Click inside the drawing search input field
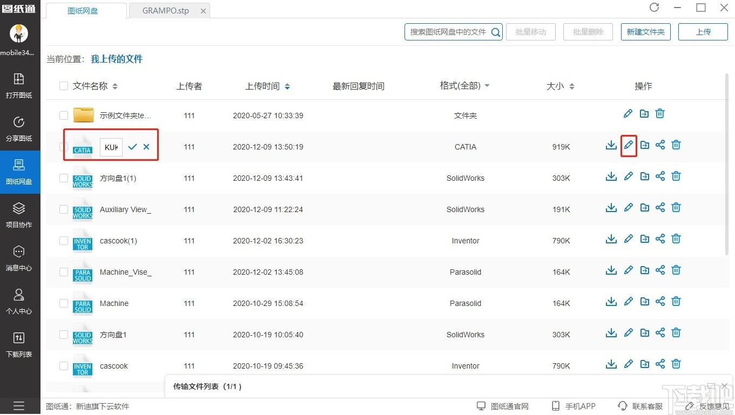 point(448,32)
